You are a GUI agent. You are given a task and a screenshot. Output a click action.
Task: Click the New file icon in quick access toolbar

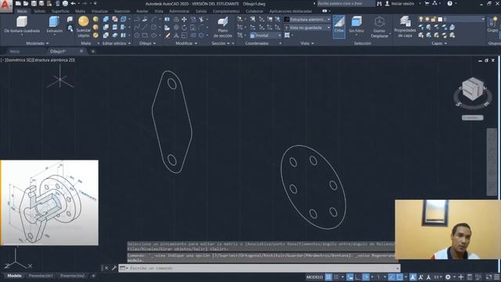pos(18,3)
